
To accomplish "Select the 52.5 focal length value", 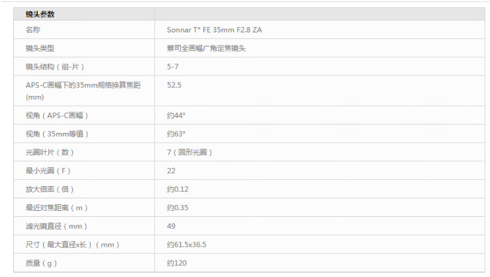I will pos(175,85).
